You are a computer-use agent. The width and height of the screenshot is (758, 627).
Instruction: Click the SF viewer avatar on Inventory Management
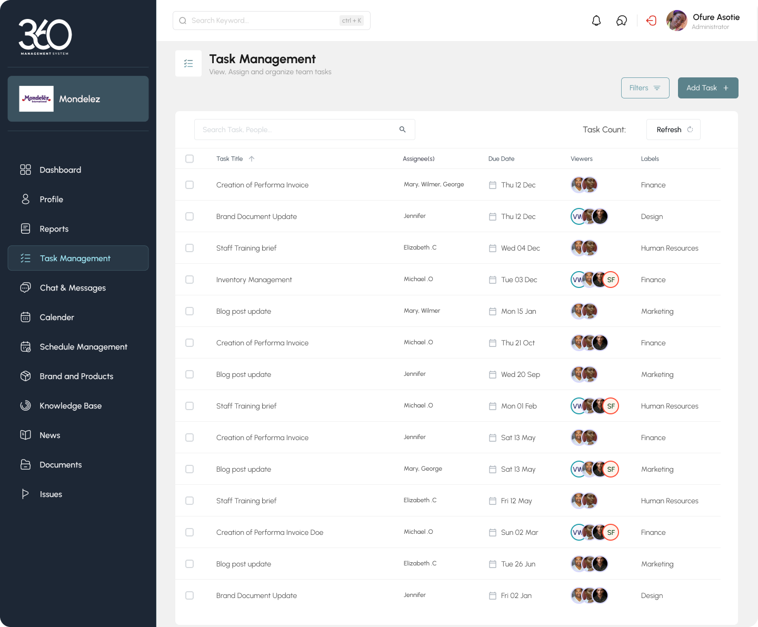click(x=611, y=280)
